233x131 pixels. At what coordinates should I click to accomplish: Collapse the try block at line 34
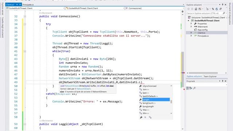coord(25,24)
